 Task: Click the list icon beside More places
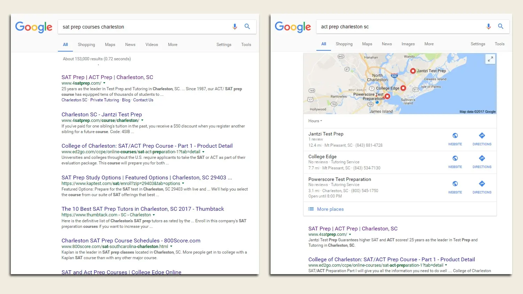click(x=311, y=209)
